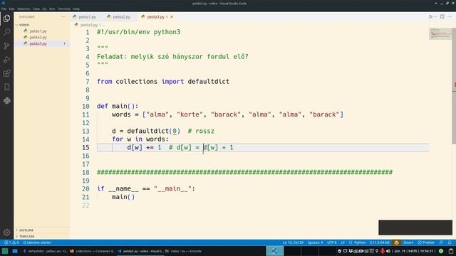Close the pelda3.py tab
This screenshot has height=256, width=456.
coord(172,17)
